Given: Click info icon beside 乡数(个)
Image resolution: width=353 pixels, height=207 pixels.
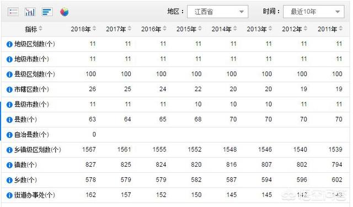Looking at the screenshot, I should (9, 180).
